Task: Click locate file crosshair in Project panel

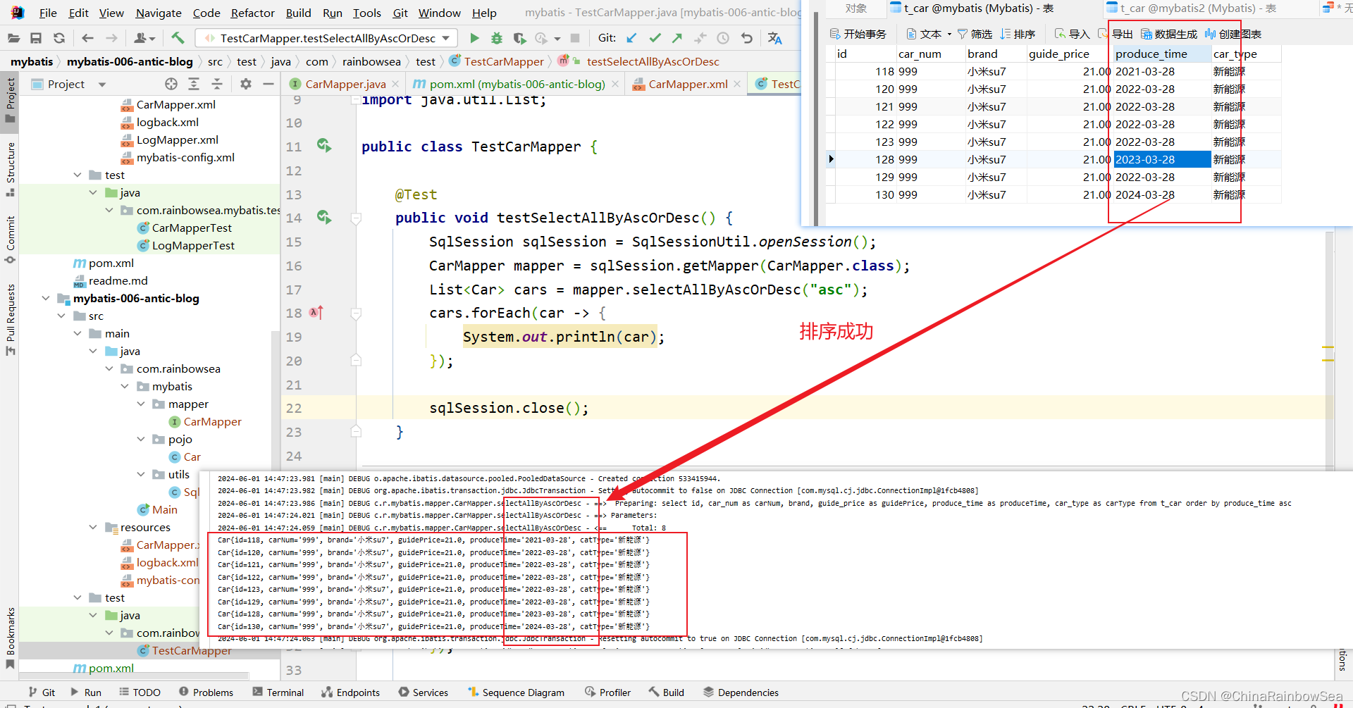Action: (x=171, y=85)
